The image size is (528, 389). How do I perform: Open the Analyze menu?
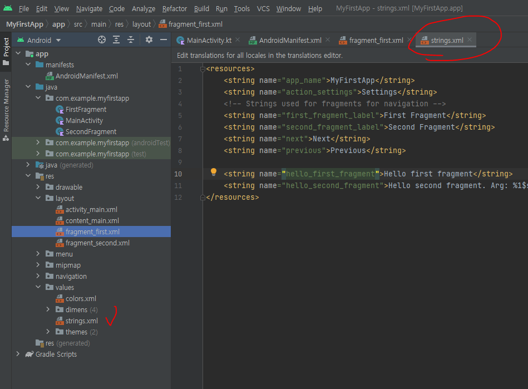144,8
